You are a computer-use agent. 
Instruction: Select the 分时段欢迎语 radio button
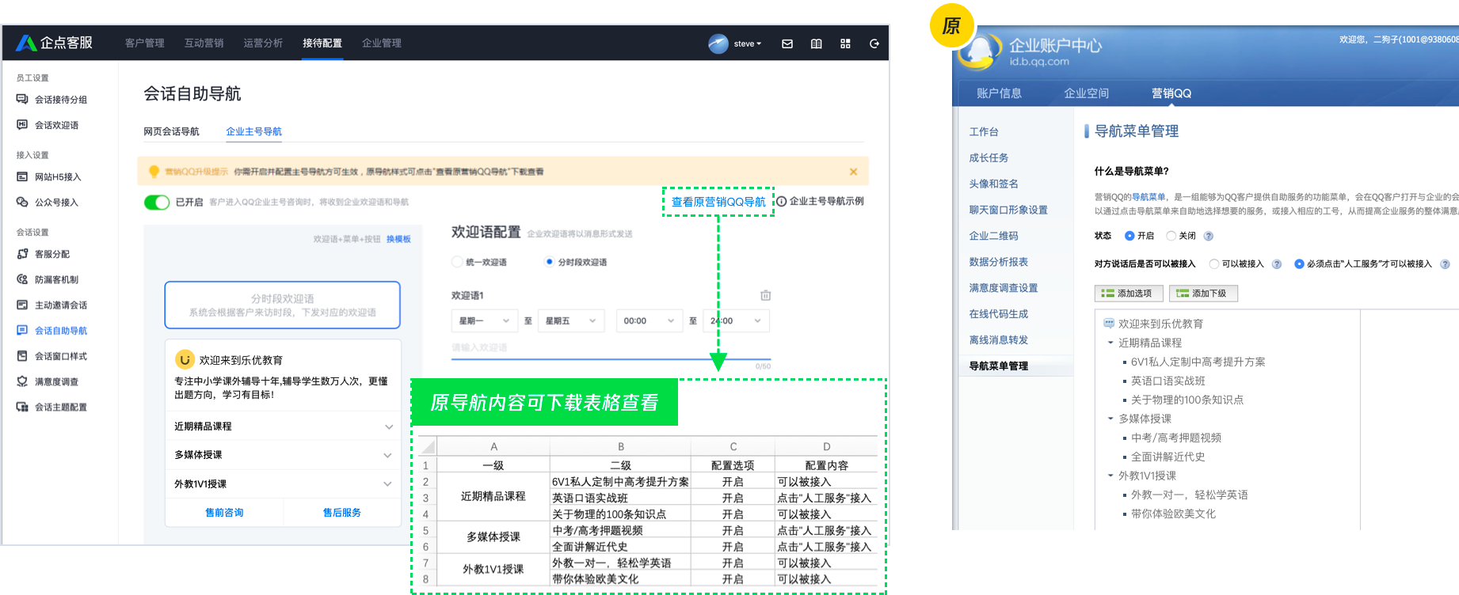point(549,262)
